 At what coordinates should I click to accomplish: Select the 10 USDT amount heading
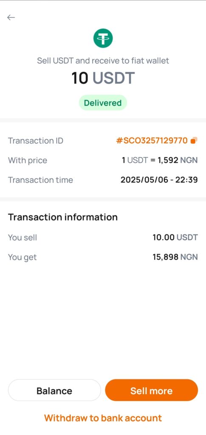pyautogui.click(x=103, y=78)
